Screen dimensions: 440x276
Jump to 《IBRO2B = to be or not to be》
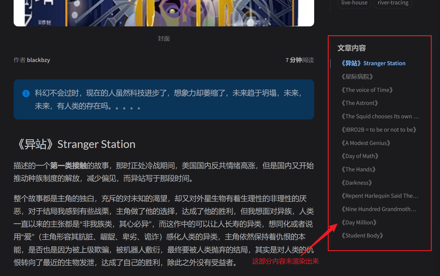coord(379,130)
